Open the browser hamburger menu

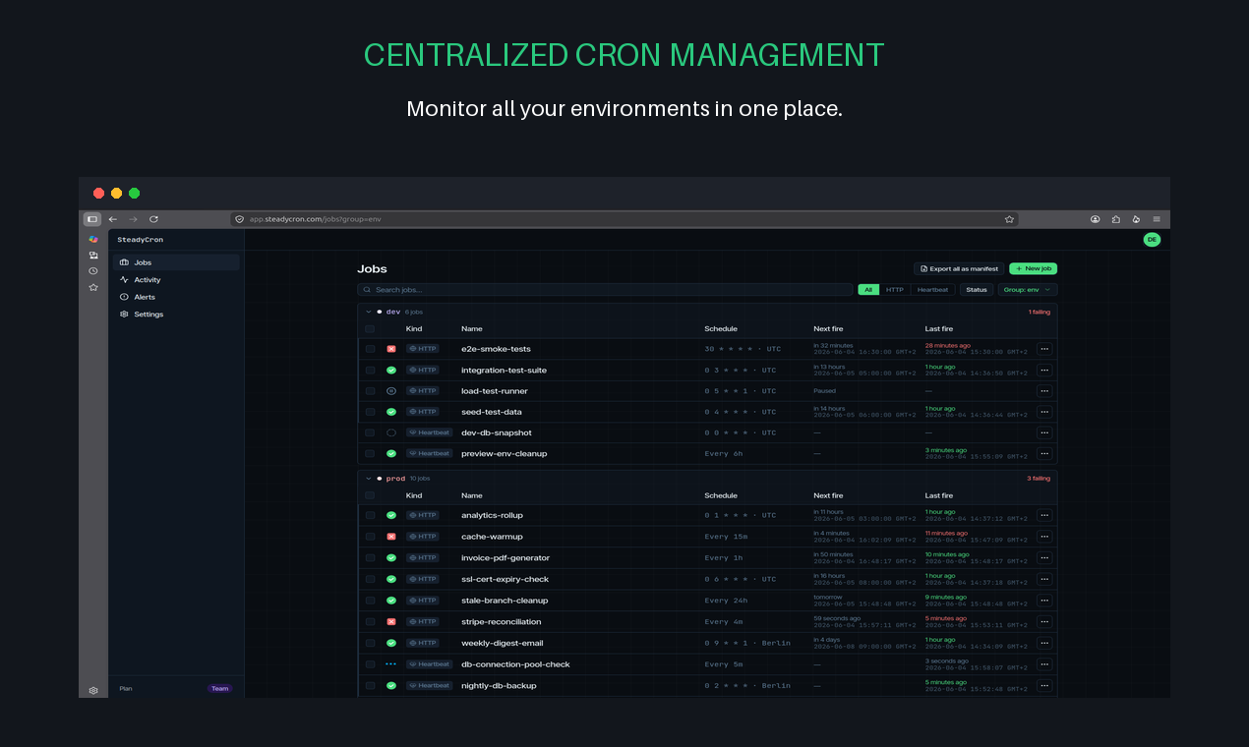1157,219
